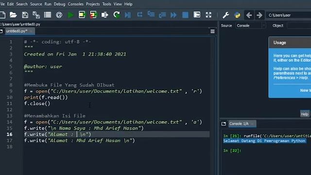
Task: Click line with 'Nama Saya : Mhd Arief Hasan'
Action: pos(84,128)
